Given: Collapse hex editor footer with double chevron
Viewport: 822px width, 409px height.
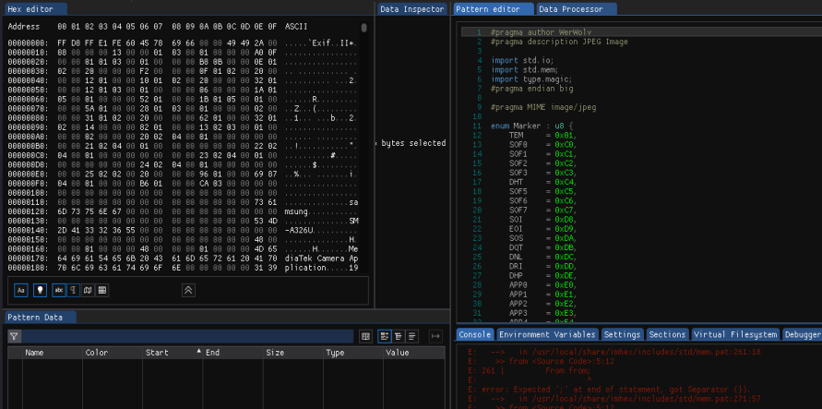Looking at the screenshot, I should pos(188,290).
